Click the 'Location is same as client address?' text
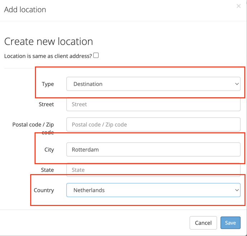 coord(48,56)
